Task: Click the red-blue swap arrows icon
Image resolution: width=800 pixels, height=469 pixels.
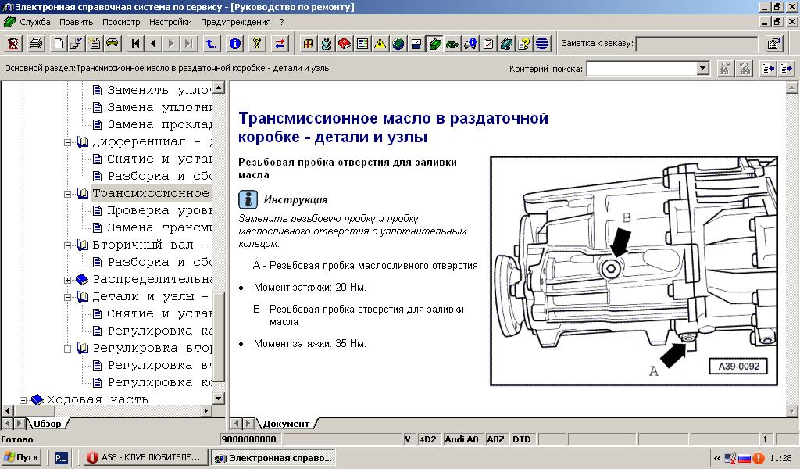Action: [279, 44]
